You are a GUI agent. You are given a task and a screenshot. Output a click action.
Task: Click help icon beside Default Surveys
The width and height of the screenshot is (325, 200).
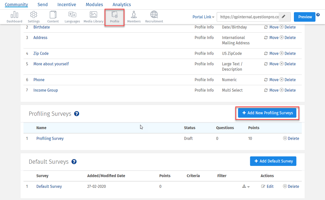74,162
